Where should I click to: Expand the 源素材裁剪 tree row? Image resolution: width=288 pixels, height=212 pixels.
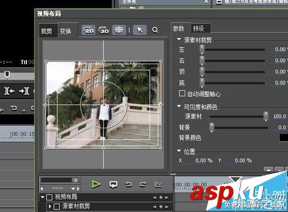tap(50, 207)
